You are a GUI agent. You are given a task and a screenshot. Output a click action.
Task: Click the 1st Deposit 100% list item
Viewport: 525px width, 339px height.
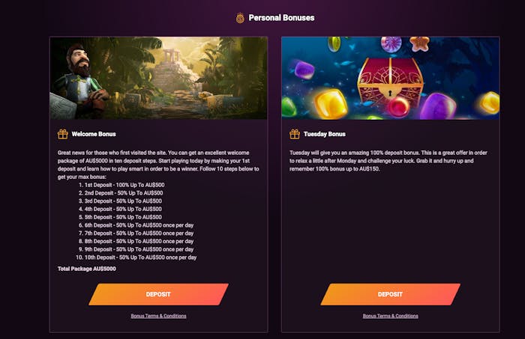123,184
